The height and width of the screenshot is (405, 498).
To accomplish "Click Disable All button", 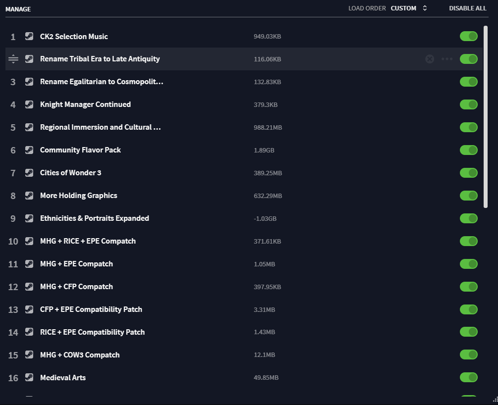I will tap(467, 8).
